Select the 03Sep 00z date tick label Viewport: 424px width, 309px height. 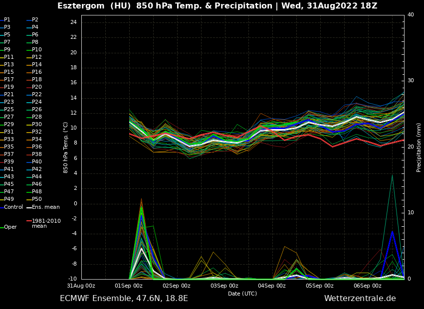224,286
